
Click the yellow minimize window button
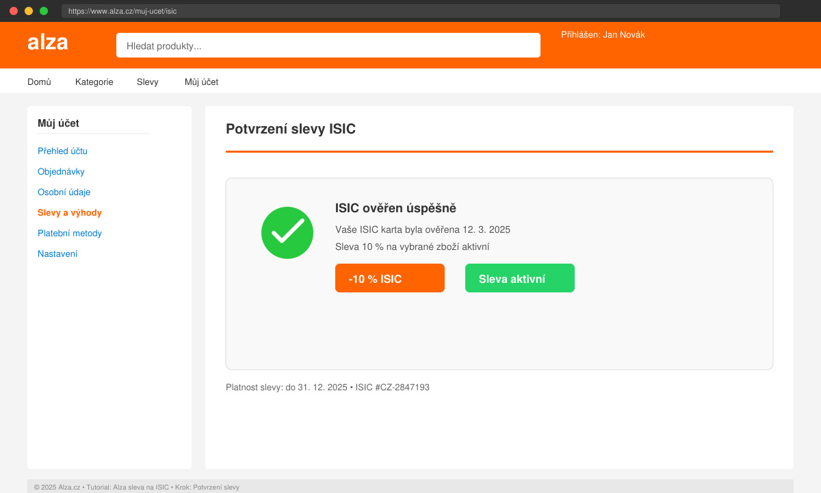[x=29, y=11]
